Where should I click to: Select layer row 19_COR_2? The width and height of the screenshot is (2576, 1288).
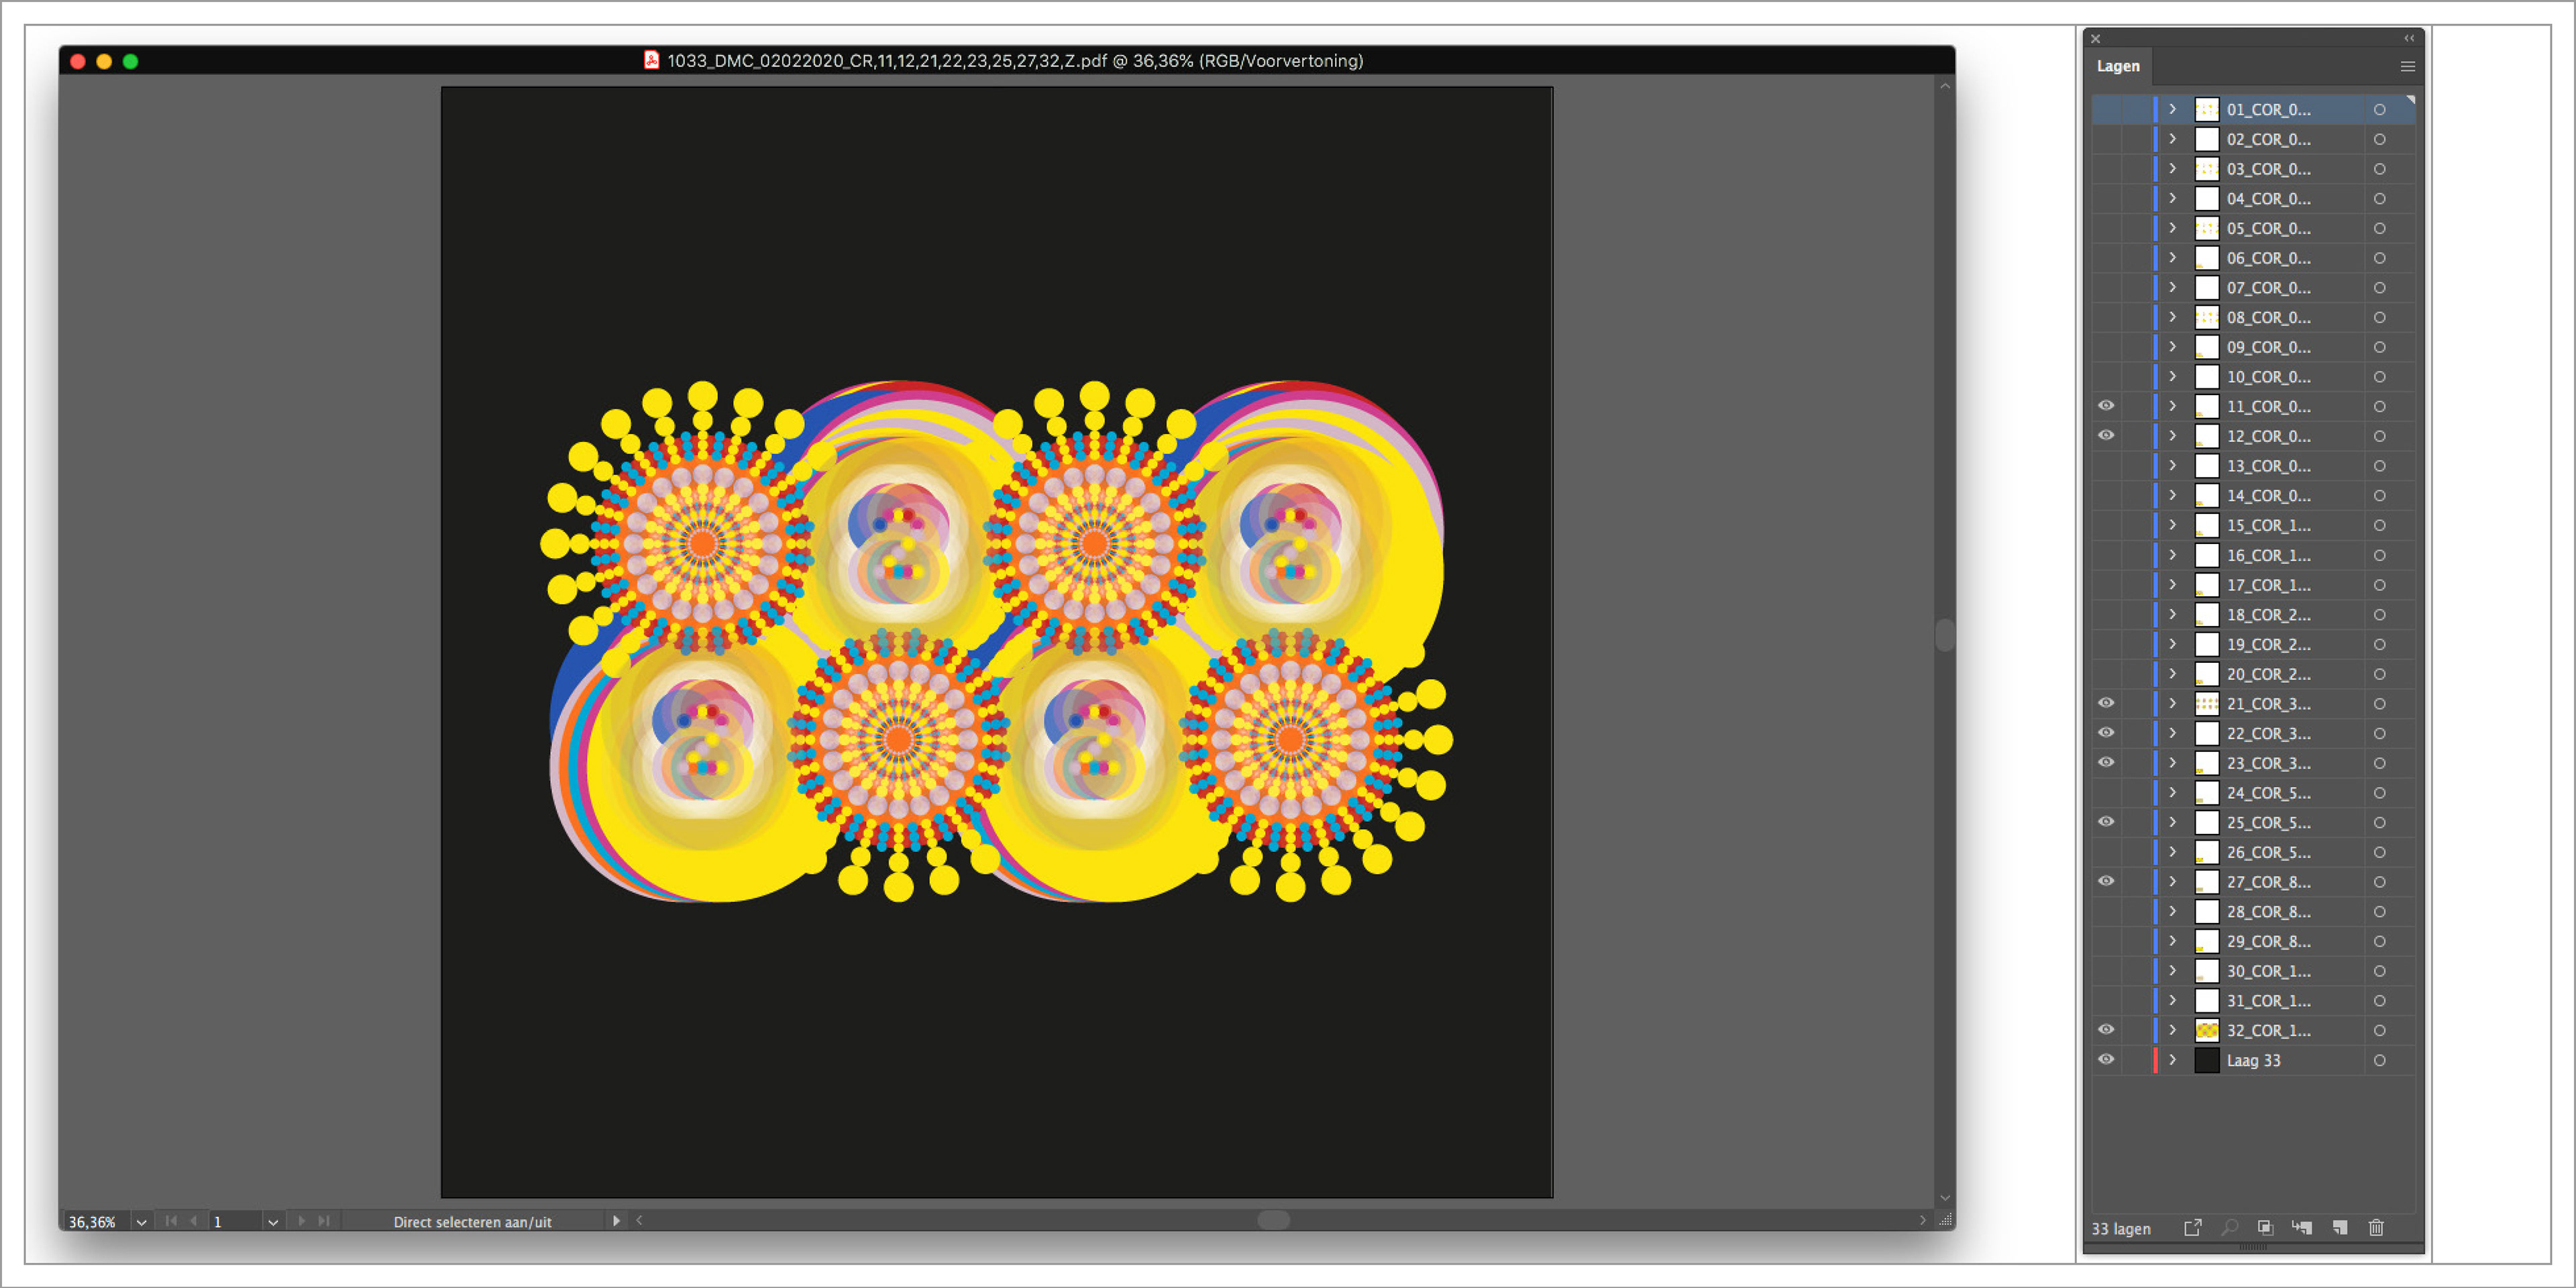[x=2254, y=644]
